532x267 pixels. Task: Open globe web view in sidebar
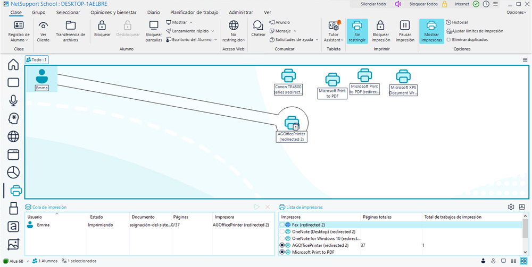click(x=13, y=136)
